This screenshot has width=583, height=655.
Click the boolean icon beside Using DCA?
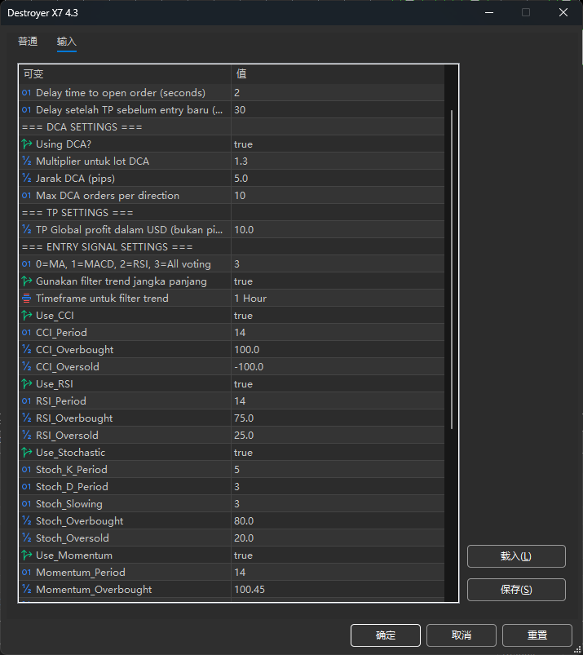[27, 144]
